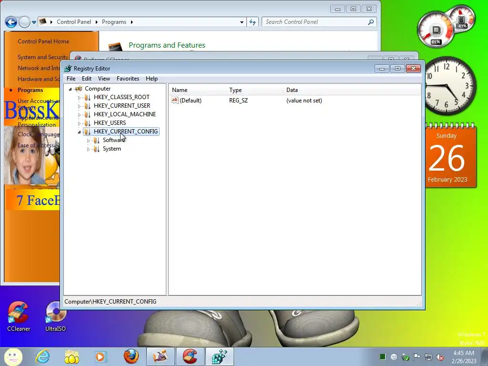
Task: Refresh the Control Panel address bar
Action: [x=253, y=22]
